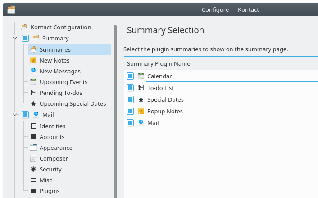This screenshot has width=318, height=198.
Task: Open the Identities settings page
Action: point(52,126)
